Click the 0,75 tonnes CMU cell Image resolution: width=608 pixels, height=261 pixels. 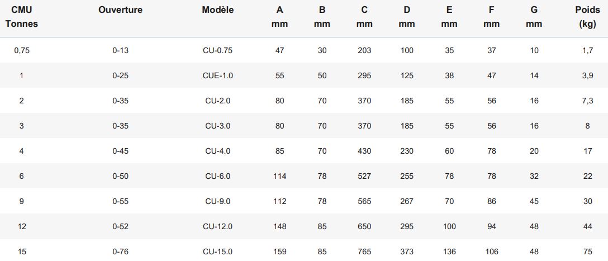pos(22,50)
